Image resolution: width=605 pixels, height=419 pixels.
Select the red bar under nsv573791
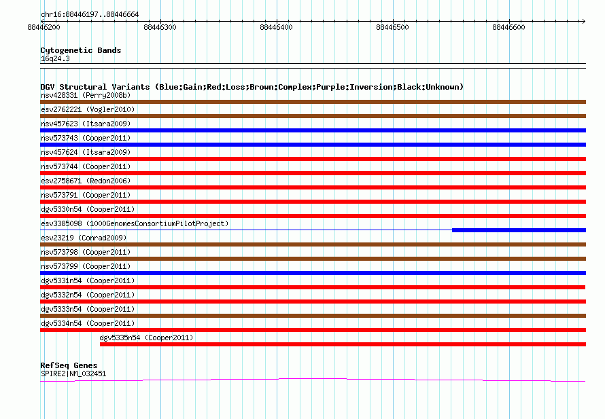(x=313, y=202)
